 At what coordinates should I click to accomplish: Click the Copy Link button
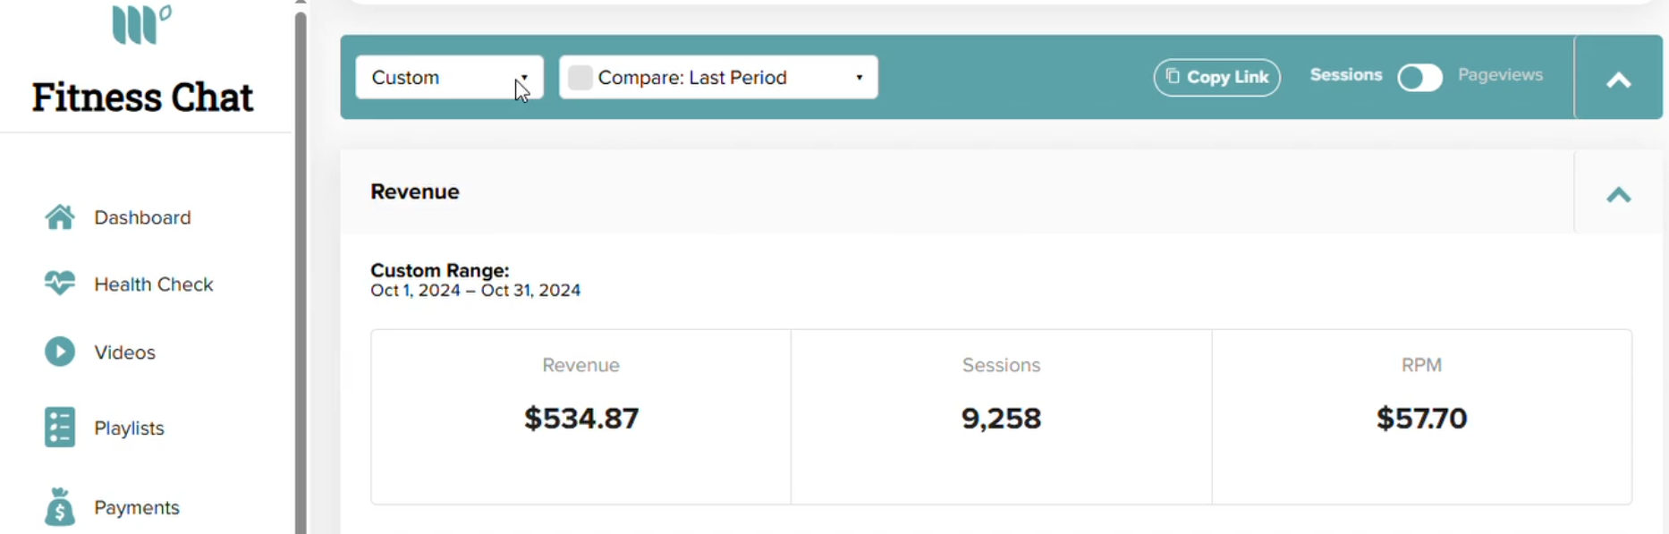(1216, 77)
